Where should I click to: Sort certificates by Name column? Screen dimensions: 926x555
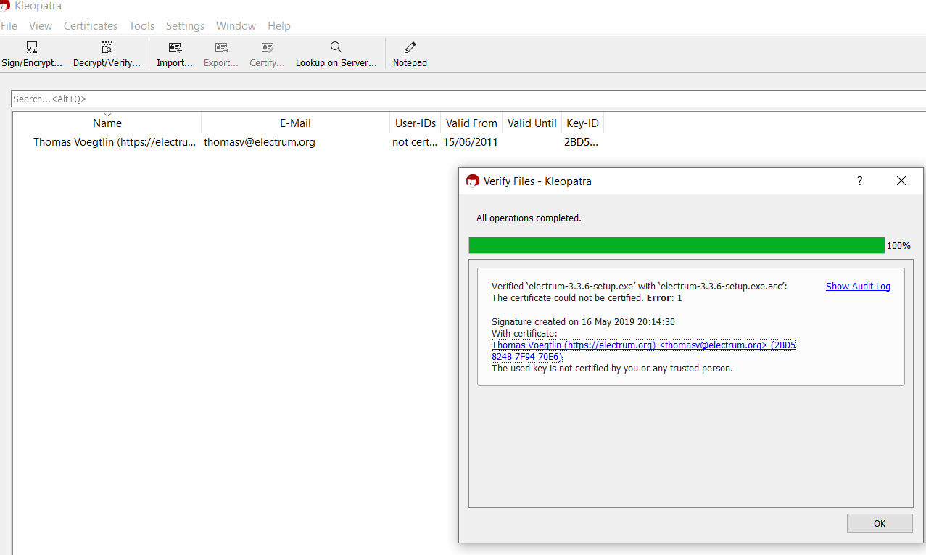pos(107,123)
